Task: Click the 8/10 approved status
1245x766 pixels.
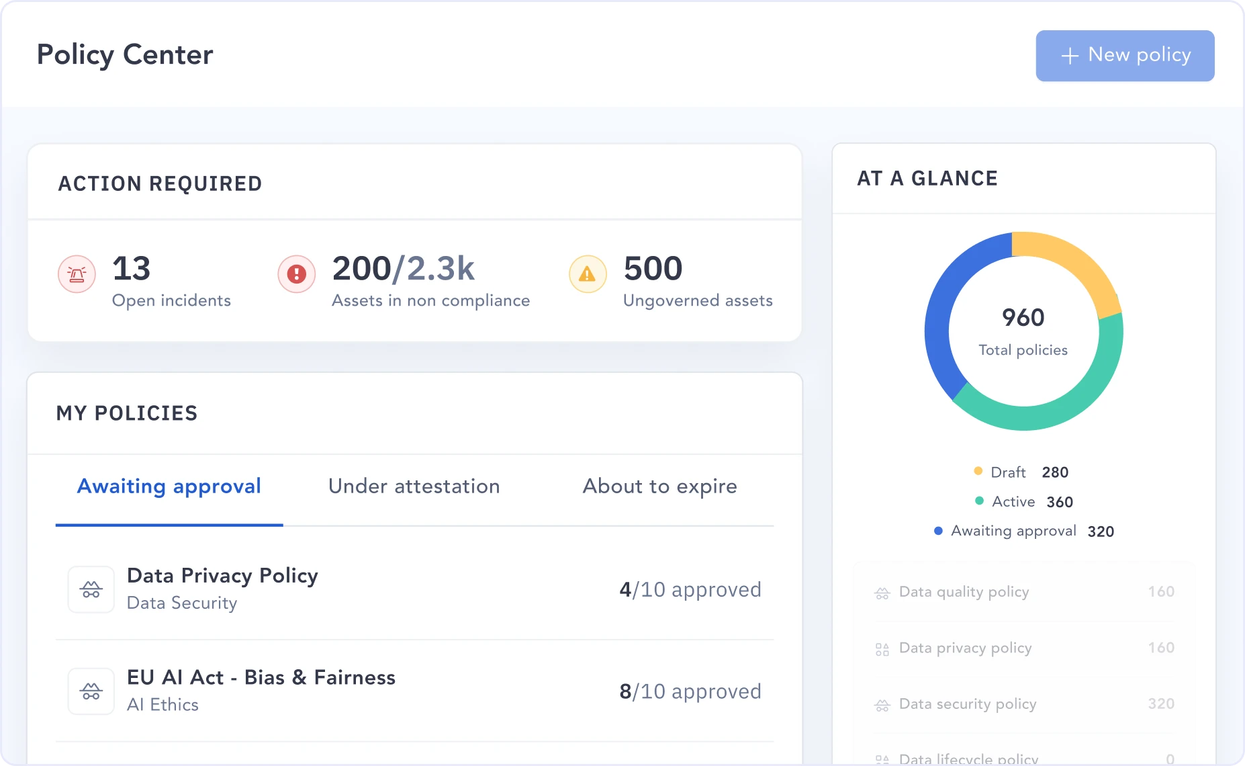Action: [690, 691]
